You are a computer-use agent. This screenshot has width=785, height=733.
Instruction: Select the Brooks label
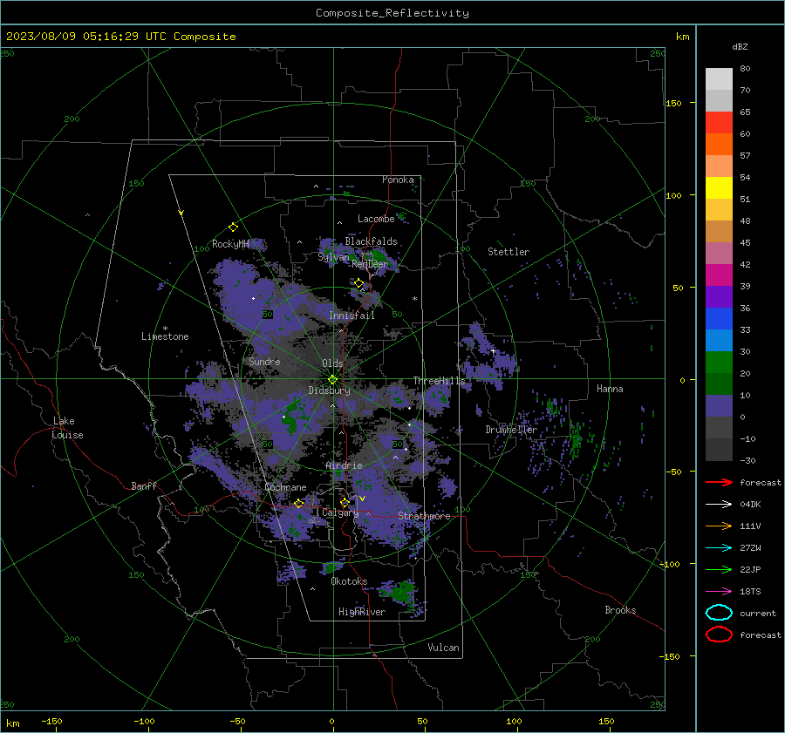click(620, 610)
